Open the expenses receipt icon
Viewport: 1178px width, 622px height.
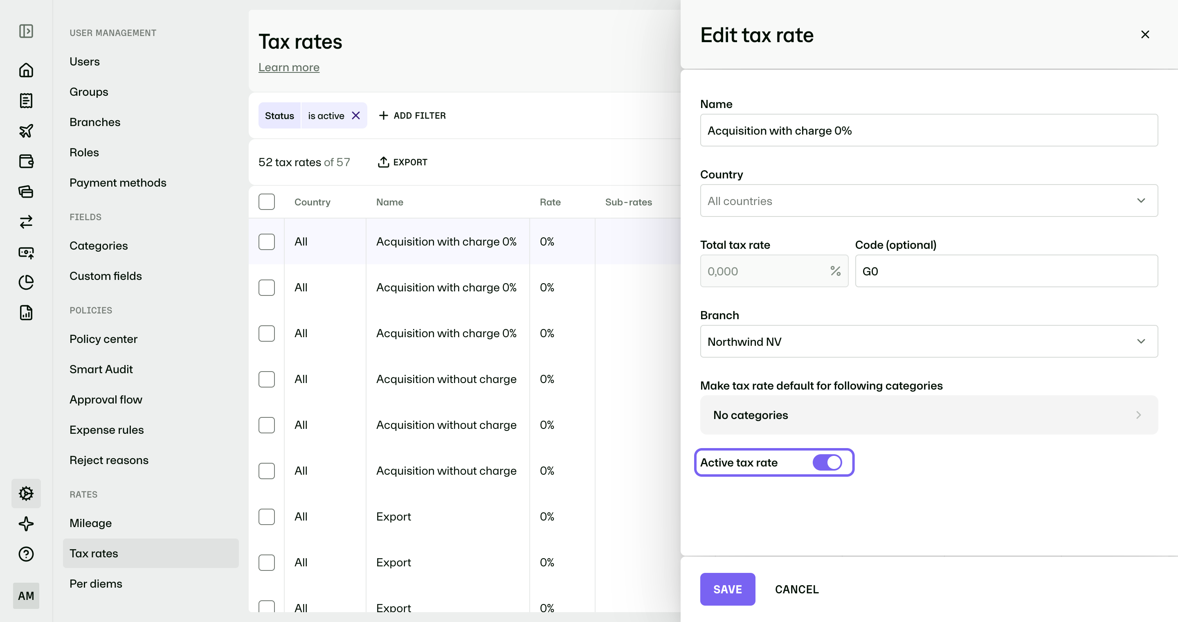click(26, 101)
